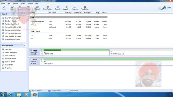Screen dimensions: 173x97
Task: Open Windows Media Player from taskbar
Action: pos(26,95)
